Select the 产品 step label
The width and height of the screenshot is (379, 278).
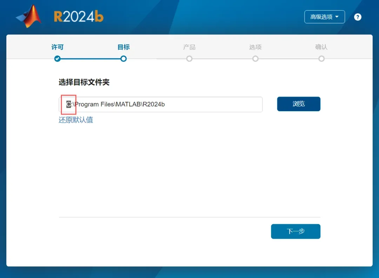click(189, 47)
